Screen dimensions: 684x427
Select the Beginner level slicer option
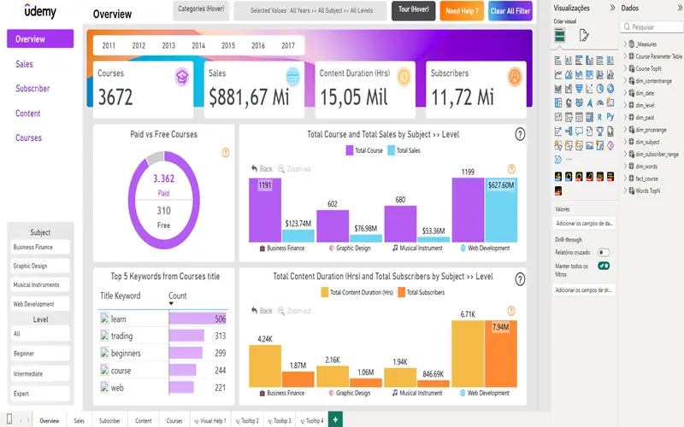(40, 354)
